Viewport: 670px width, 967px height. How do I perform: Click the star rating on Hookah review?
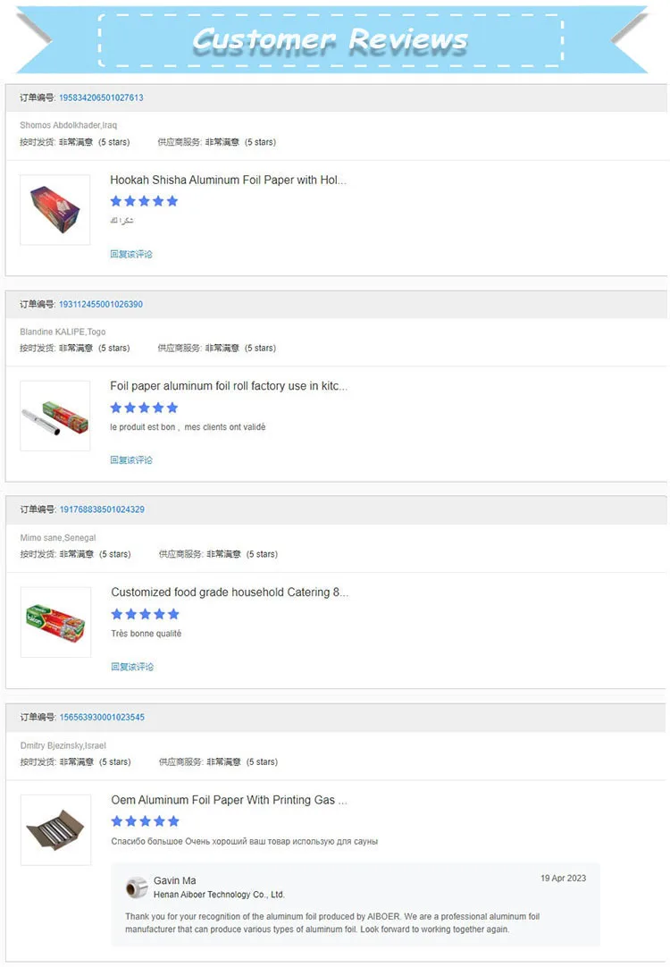click(x=144, y=201)
